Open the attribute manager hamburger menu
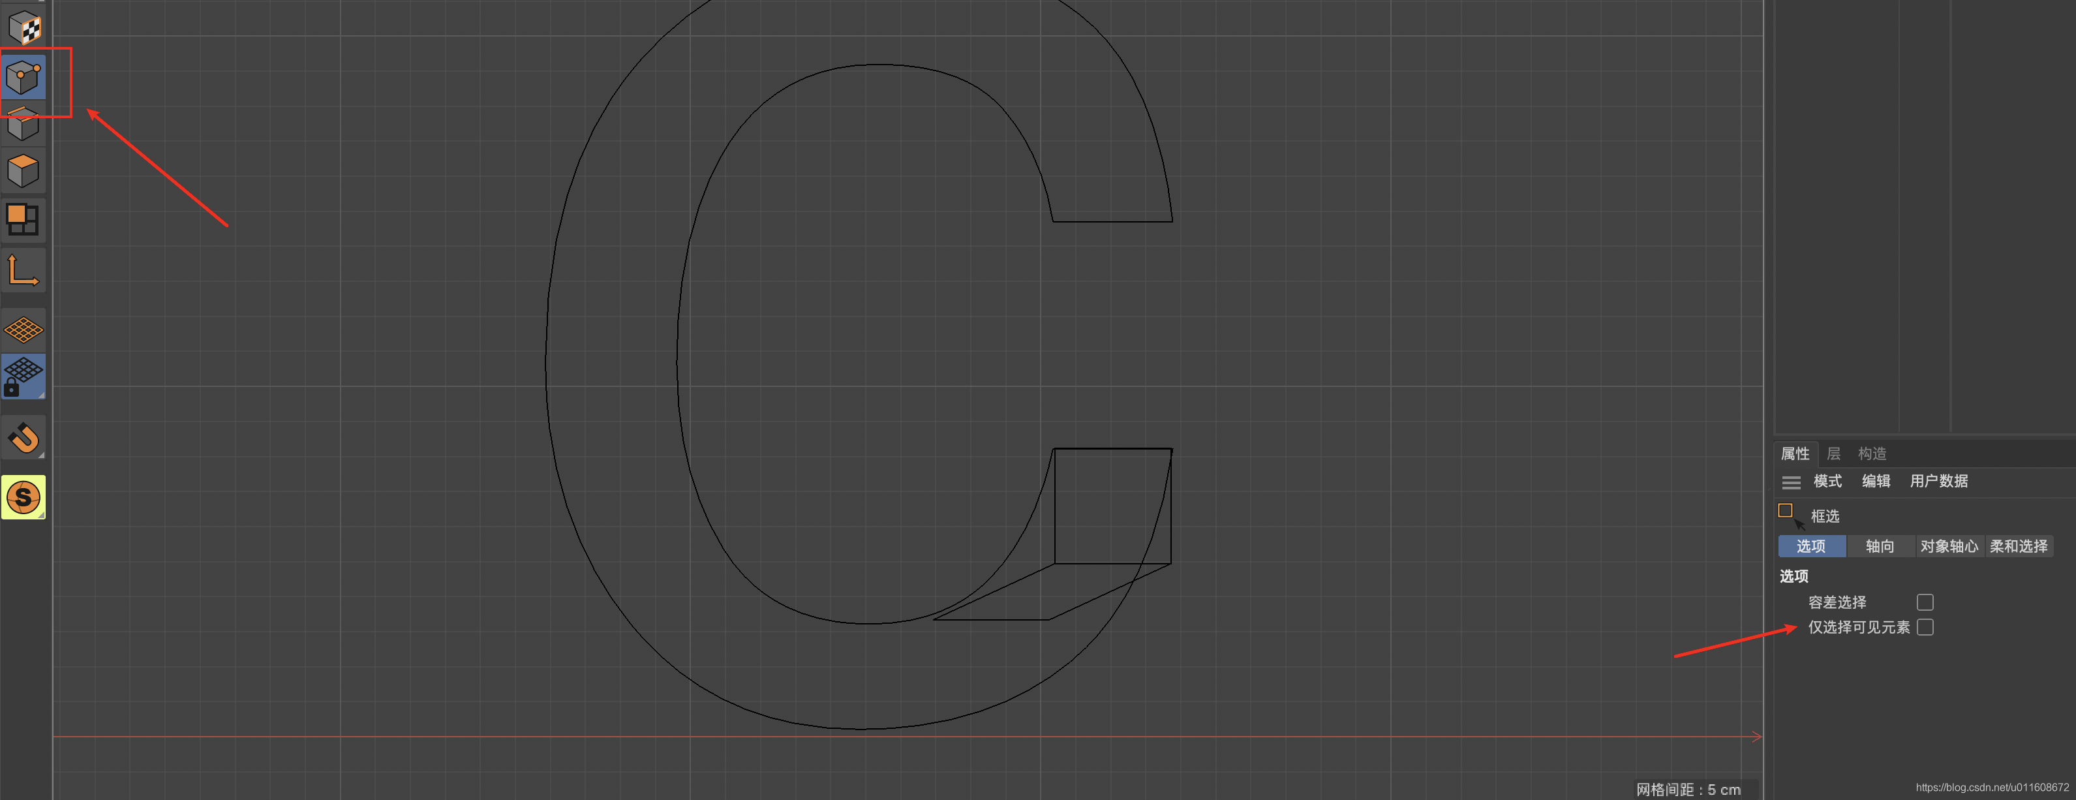 tap(1791, 482)
